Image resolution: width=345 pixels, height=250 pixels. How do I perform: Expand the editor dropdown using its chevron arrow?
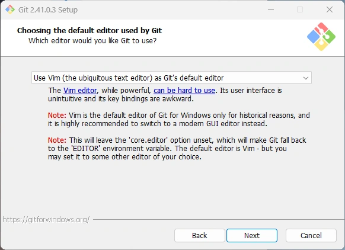point(306,78)
